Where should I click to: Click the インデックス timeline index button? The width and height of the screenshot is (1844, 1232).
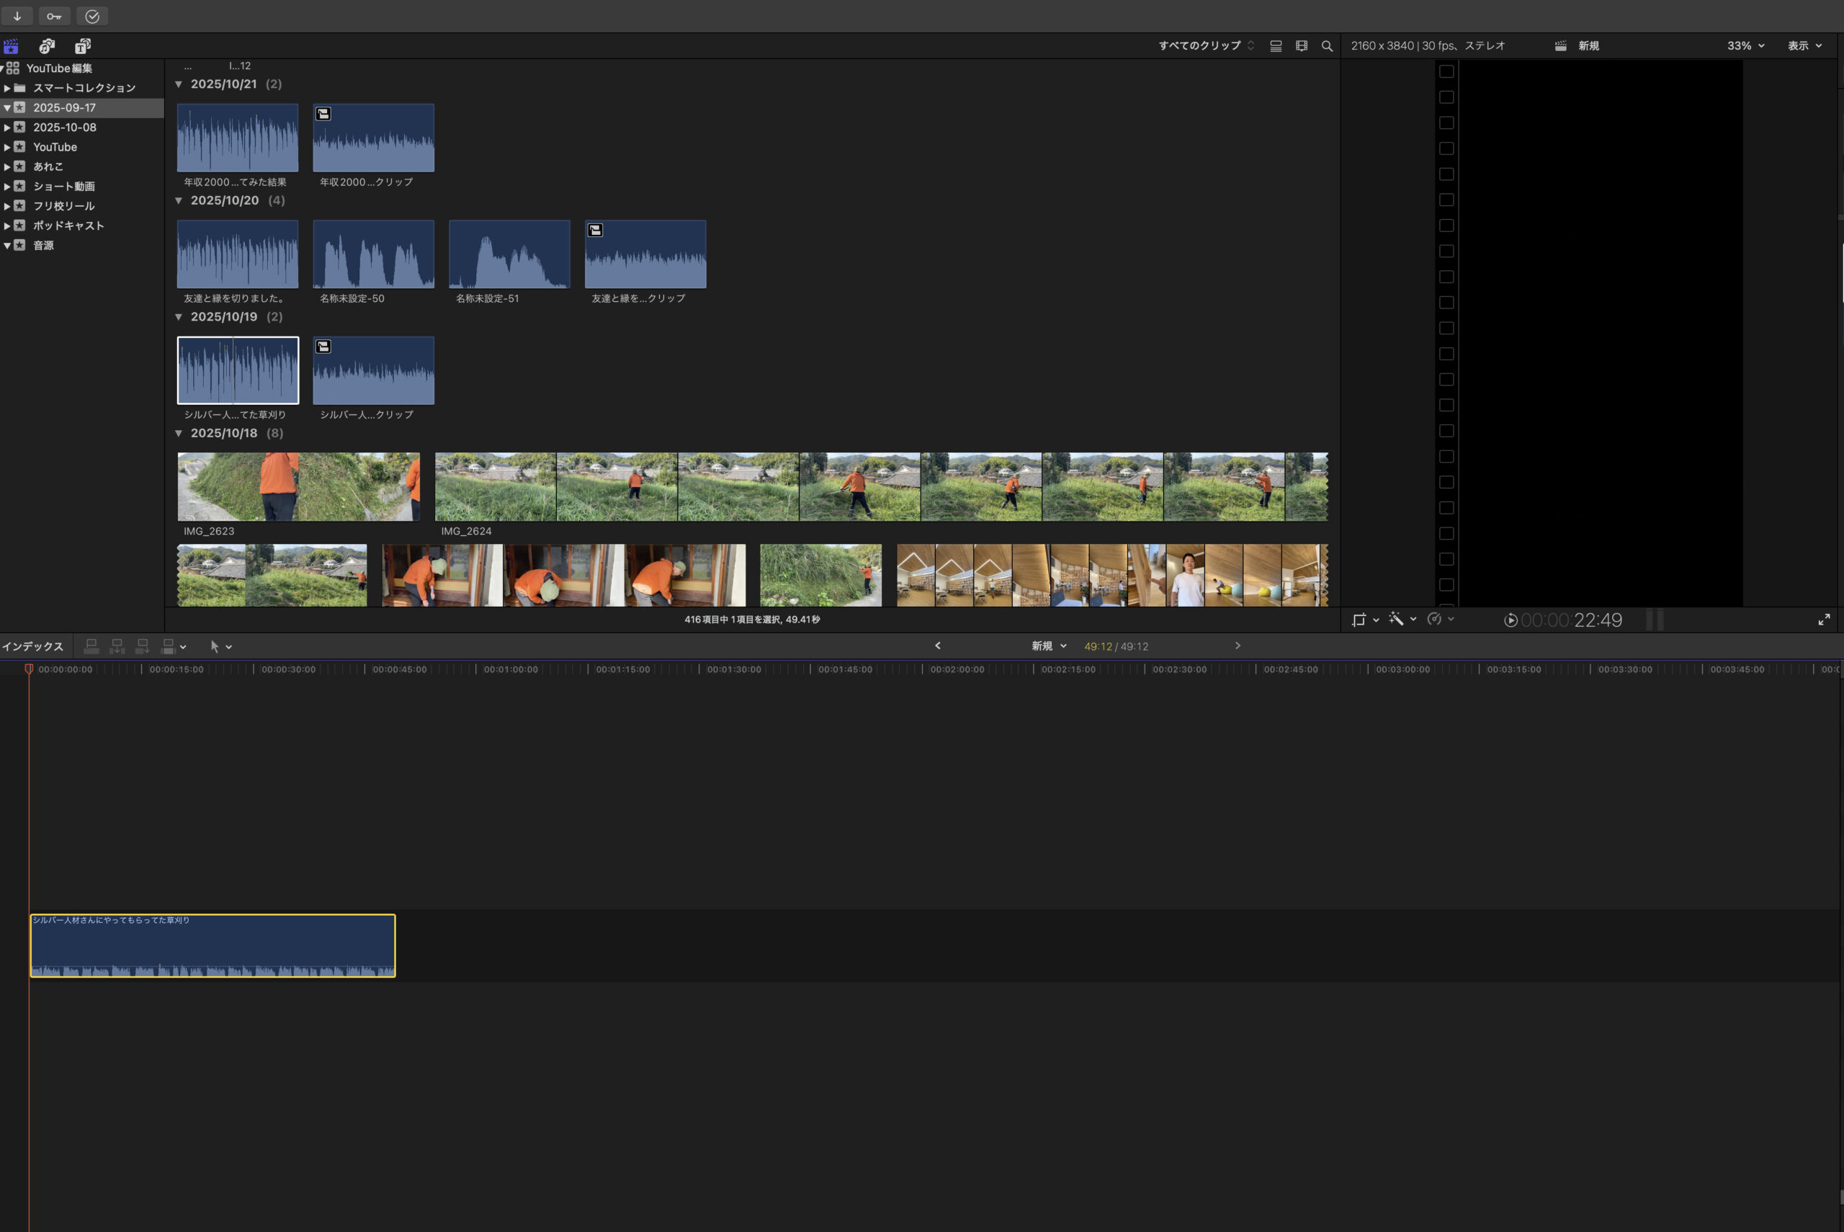pyautogui.click(x=33, y=646)
